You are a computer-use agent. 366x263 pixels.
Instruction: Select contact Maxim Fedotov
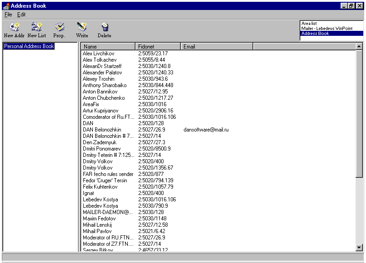click(99, 219)
